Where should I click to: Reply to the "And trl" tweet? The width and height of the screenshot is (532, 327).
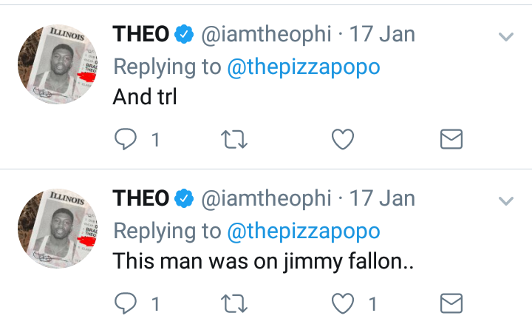point(126,139)
